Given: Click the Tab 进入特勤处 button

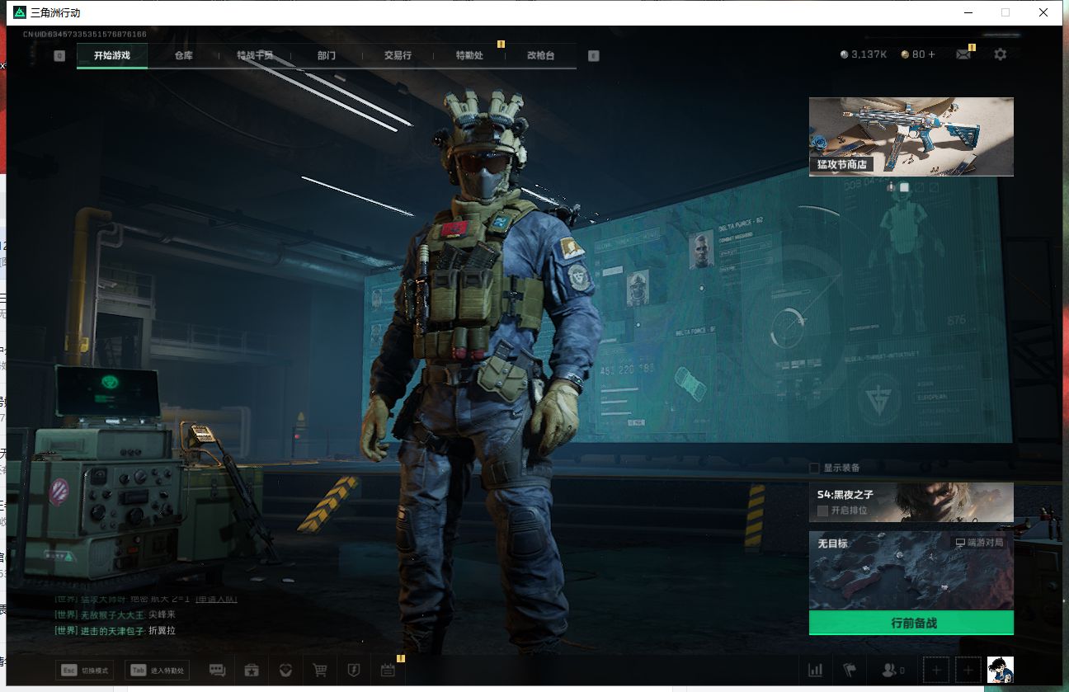Looking at the screenshot, I should [157, 671].
